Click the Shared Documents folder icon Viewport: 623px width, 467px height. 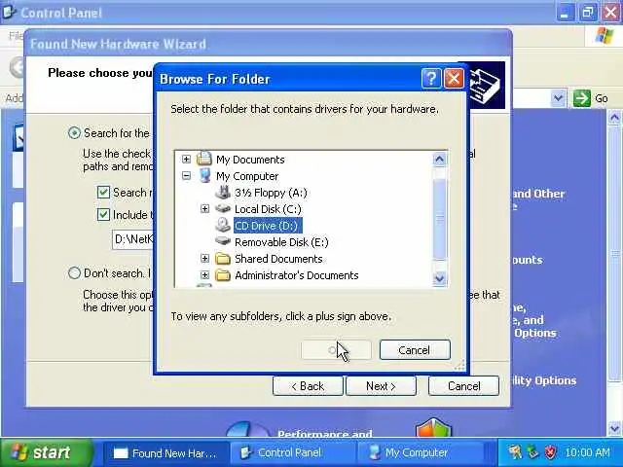point(223,259)
